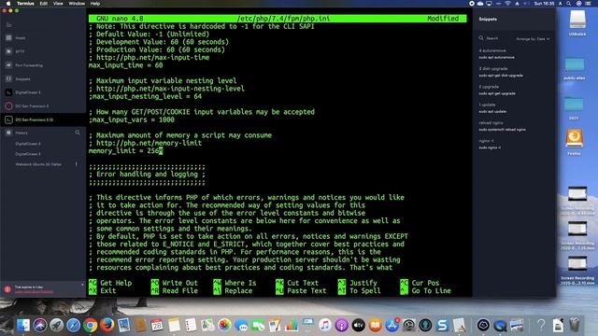This screenshot has height=336, width=598.
Task: Open Trash from the Dock
Action: coord(575,325)
